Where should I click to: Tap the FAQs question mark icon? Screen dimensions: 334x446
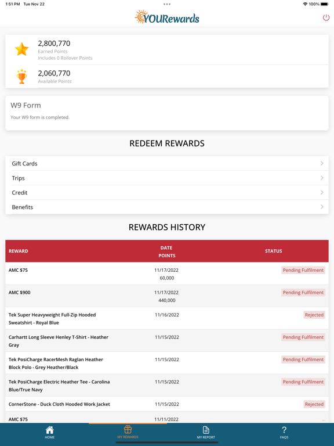(x=284, y=430)
